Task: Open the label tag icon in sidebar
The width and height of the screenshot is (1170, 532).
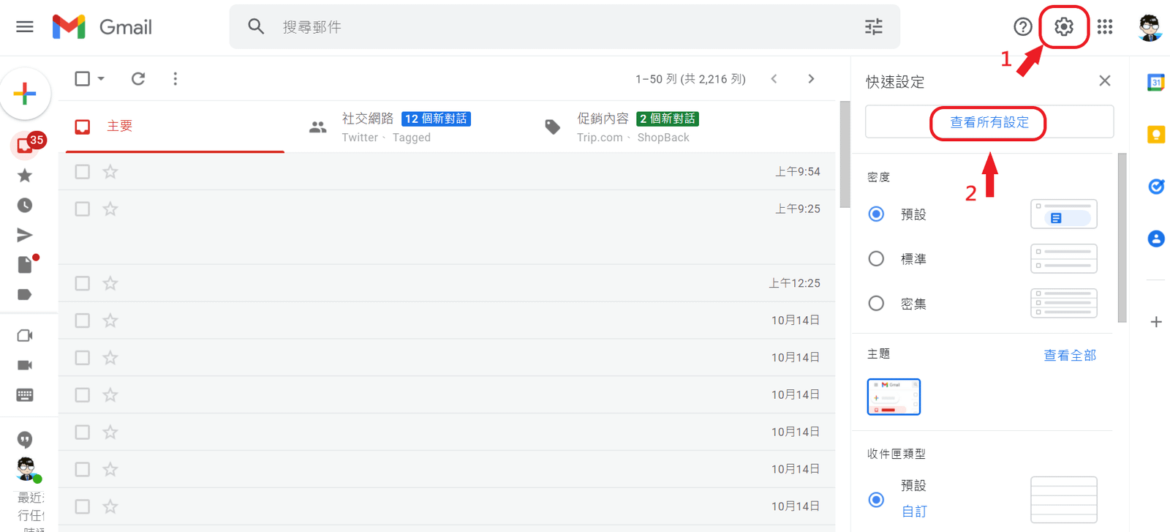Action: coord(25,294)
